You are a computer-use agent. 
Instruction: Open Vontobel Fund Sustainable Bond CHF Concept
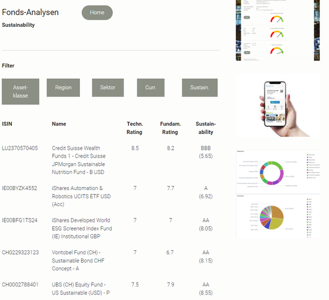pyautogui.click(x=78, y=260)
